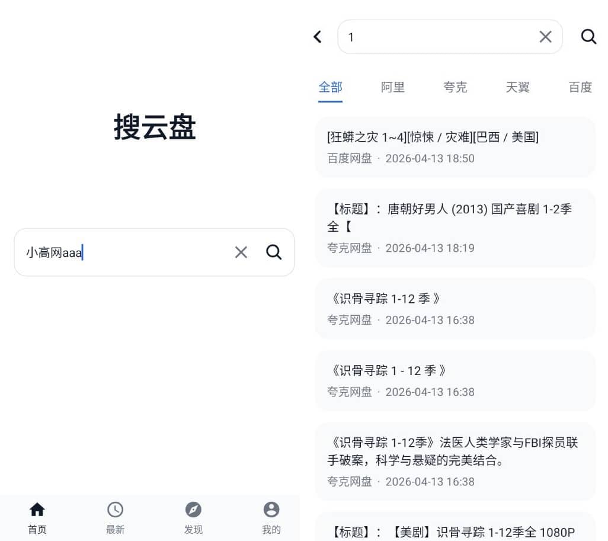
Task: Tap the magnifier search icon on home page
Action: point(273,252)
